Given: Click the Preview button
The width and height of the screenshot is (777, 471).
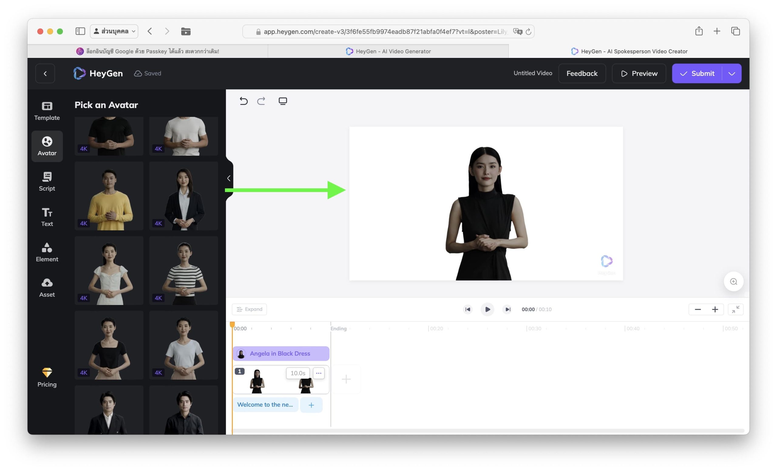Looking at the screenshot, I should 639,73.
